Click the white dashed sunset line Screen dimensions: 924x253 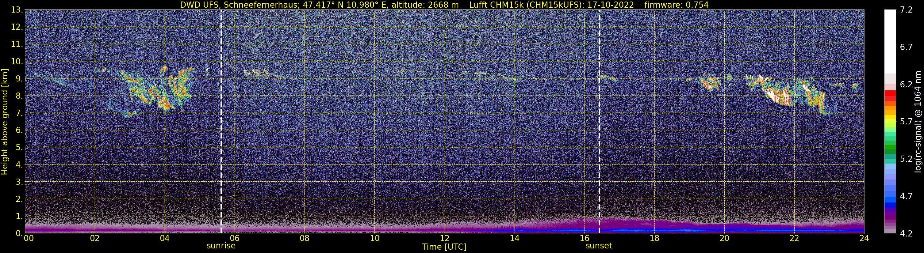pyautogui.click(x=599, y=122)
